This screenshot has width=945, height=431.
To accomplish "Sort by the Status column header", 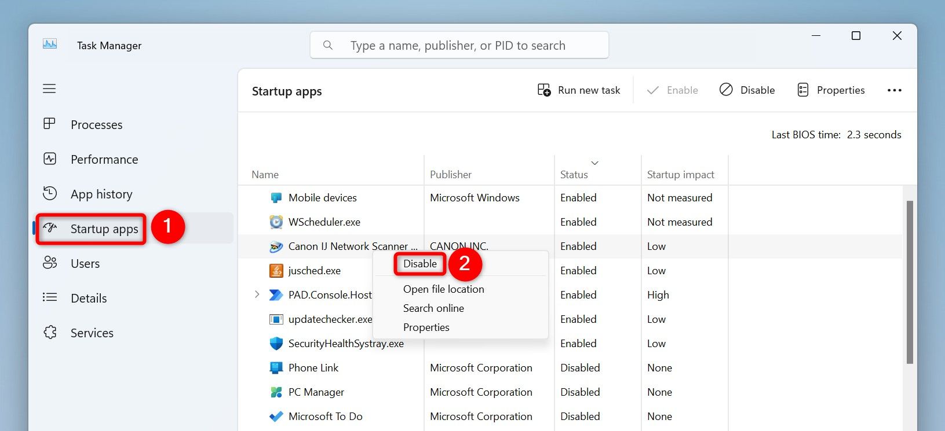I will click(x=574, y=174).
